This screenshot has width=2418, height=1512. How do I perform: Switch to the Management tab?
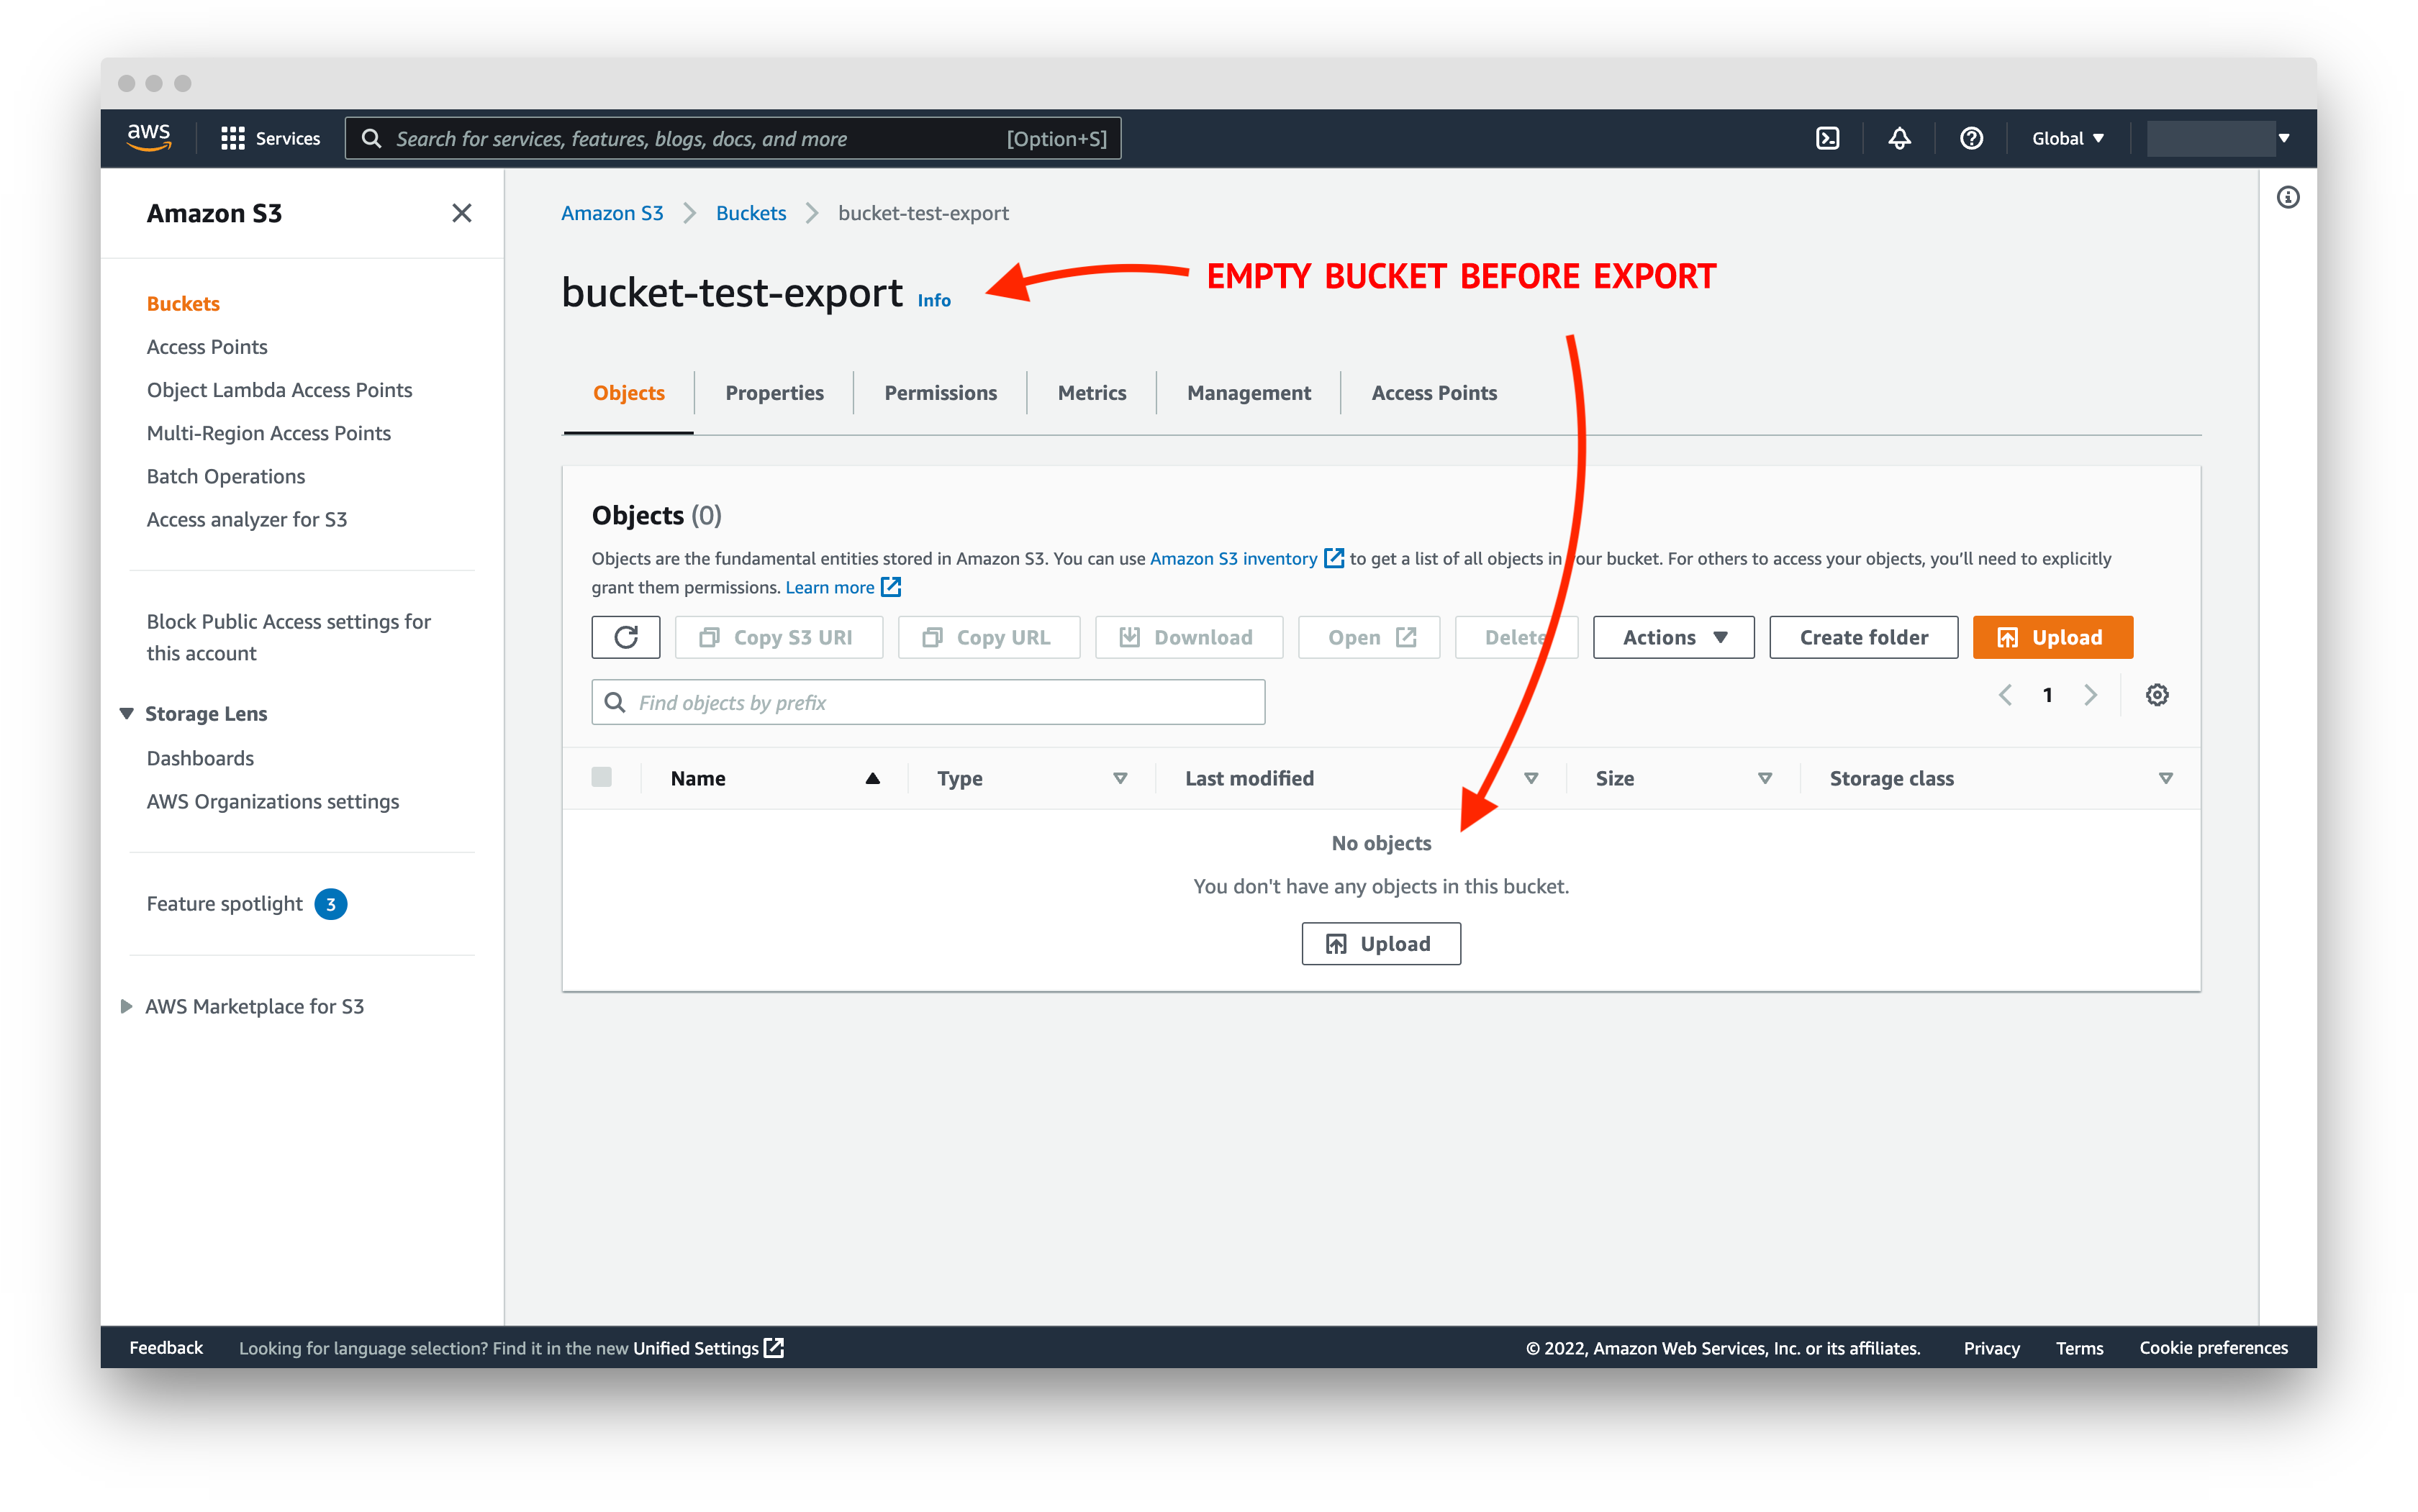[1249, 393]
